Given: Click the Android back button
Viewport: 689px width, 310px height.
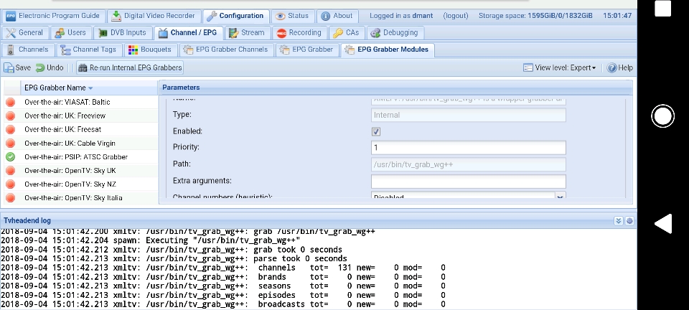Looking at the screenshot, I should click(x=663, y=224).
